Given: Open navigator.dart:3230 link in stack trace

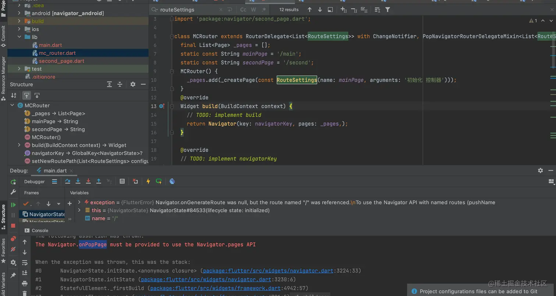Looking at the screenshot, I should coord(206,279).
